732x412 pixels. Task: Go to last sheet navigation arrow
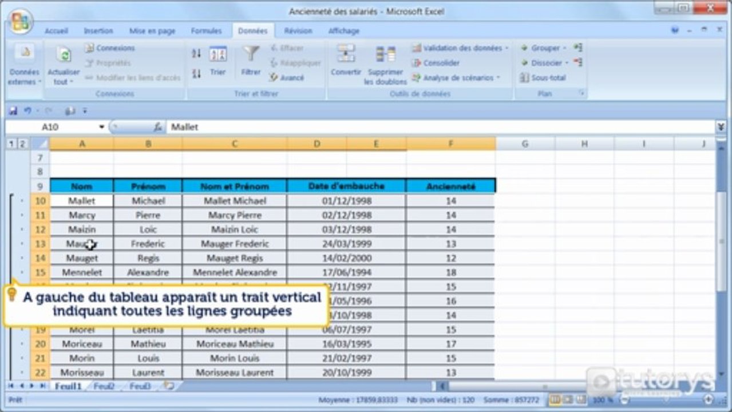click(42, 386)
